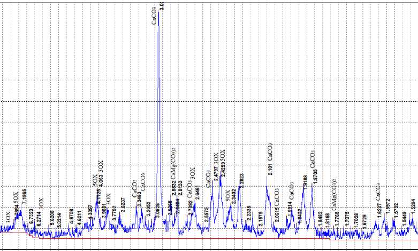Click the 2.8133 peak label
The width and height of the screenshot is (418, 251).
click(x=180, y=188)
